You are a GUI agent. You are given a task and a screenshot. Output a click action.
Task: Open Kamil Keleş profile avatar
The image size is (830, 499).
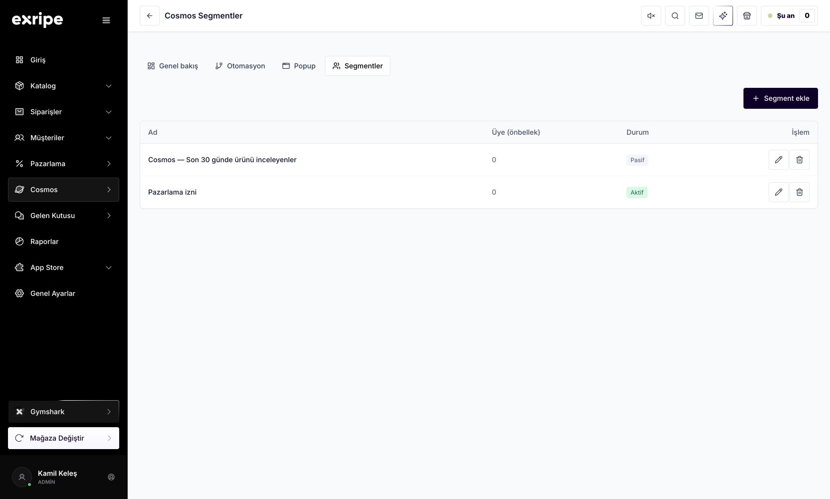(x=22, y=477)
